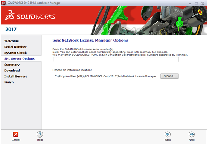
Task: Open Help via question mark icon
Action: 40,135
